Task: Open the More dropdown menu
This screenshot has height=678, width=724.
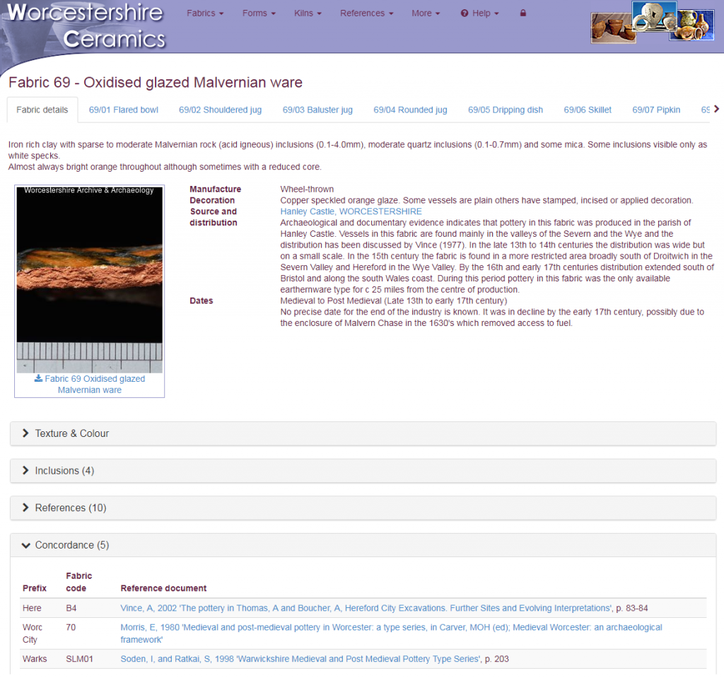Action: (426, 13)
